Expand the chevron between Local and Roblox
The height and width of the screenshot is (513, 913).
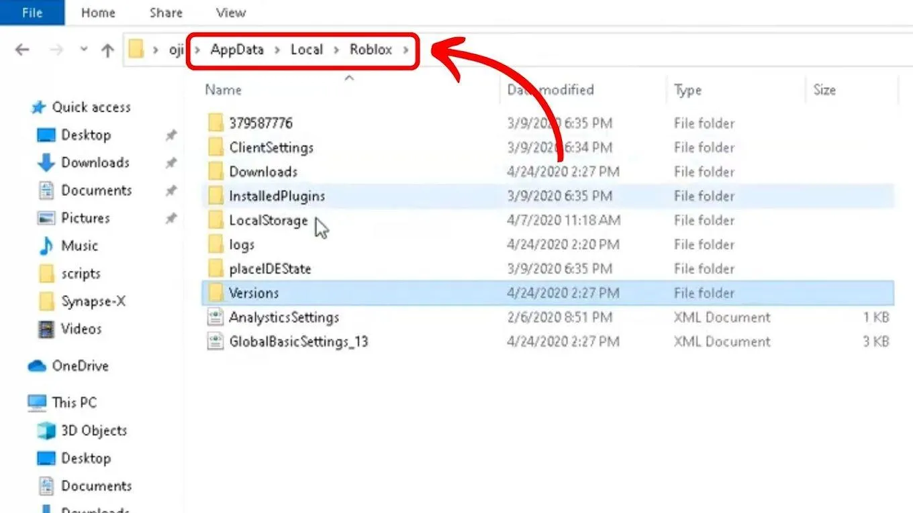pos(336,50)
